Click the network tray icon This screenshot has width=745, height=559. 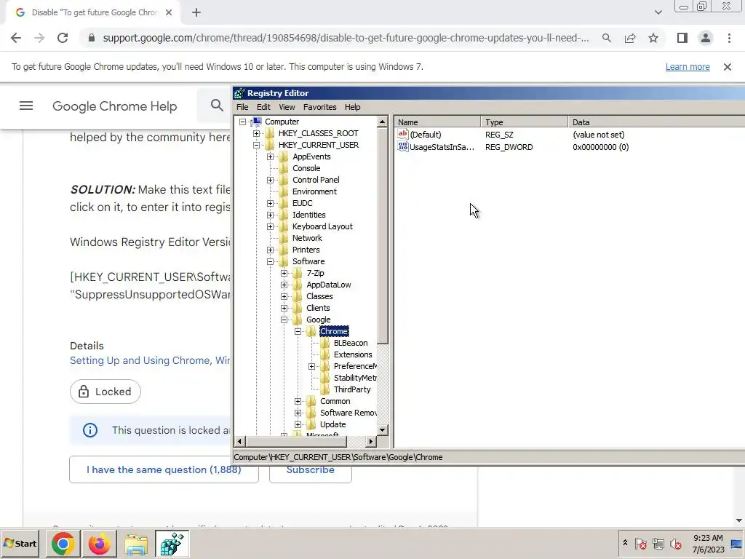coord(658,543)
